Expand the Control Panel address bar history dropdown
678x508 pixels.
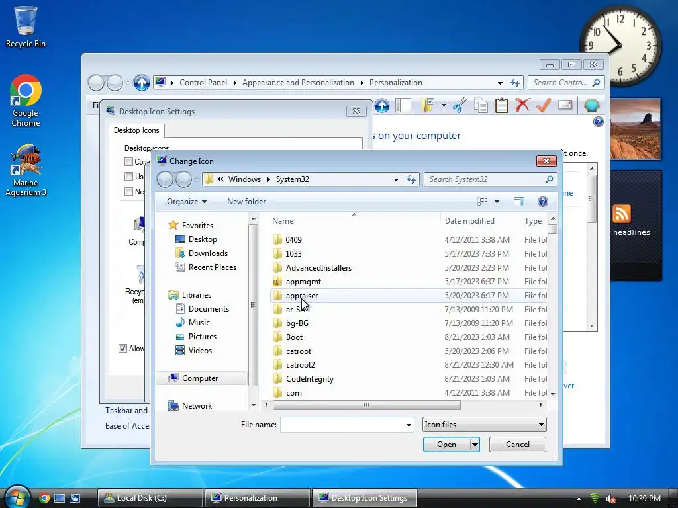pyautogui.click(x=500, y=83)
